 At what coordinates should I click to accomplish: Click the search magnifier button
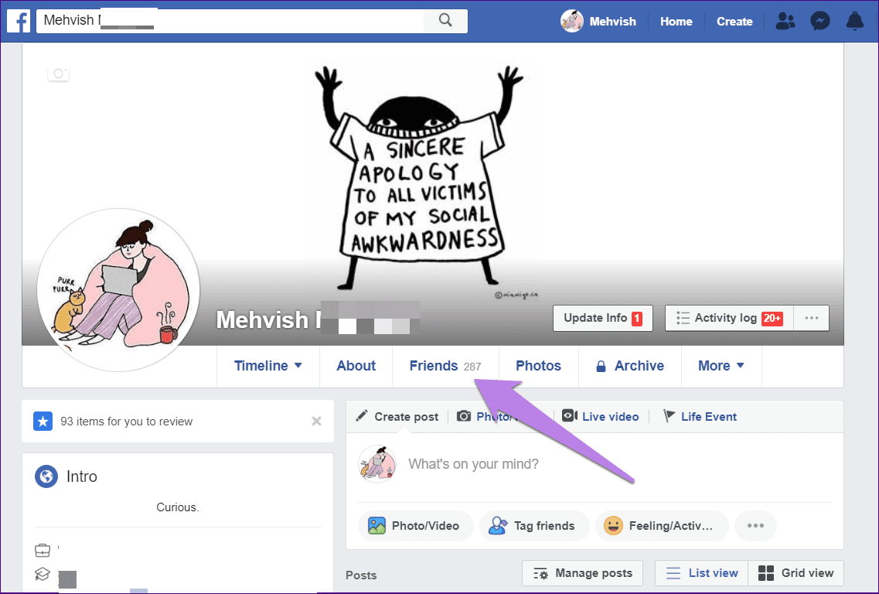click(x=445, y=21)
